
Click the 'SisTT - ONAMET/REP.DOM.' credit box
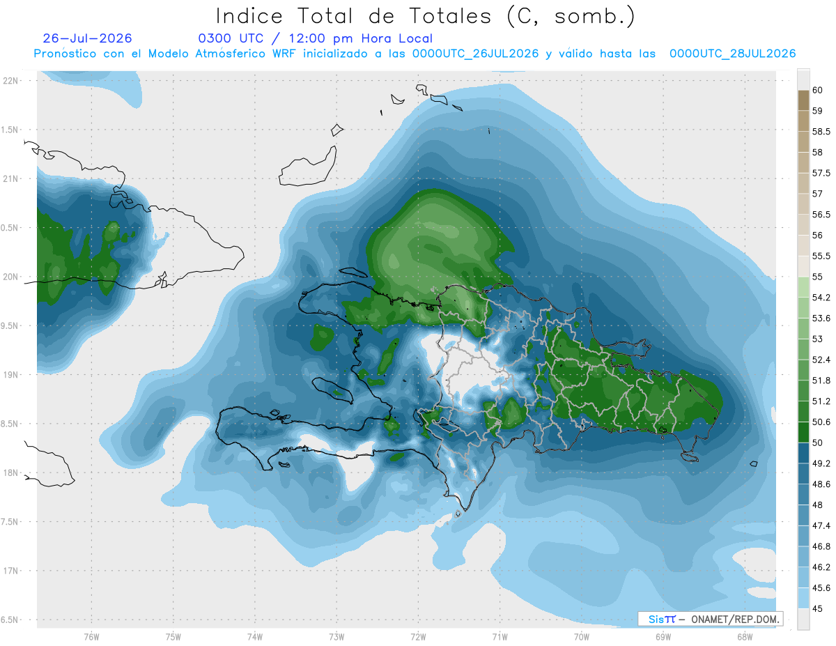point(710,619)
